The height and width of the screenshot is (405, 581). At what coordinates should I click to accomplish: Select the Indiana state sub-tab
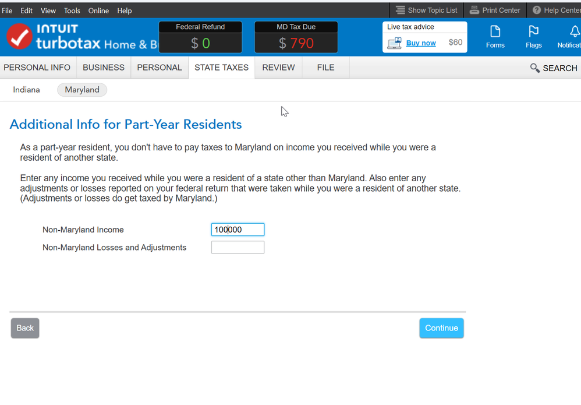tap(27, 90)
